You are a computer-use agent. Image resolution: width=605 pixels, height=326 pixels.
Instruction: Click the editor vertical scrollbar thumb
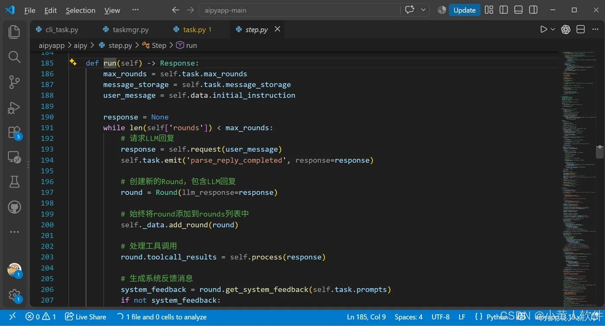pyautogui.click(x=599, y=152)
